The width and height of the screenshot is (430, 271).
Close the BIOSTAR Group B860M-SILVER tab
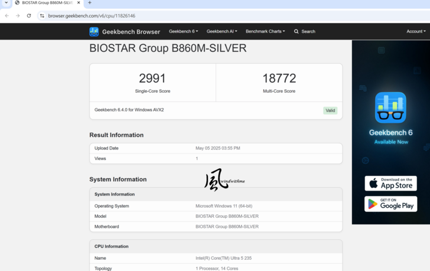click(79, 3)
